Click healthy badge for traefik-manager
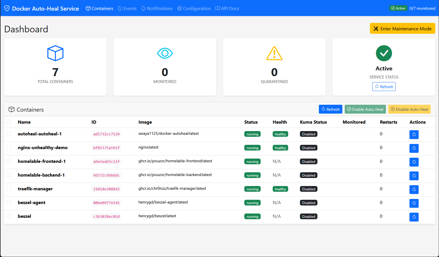The width and height of the screenshot is (439, 257). (x=280, y=189)
